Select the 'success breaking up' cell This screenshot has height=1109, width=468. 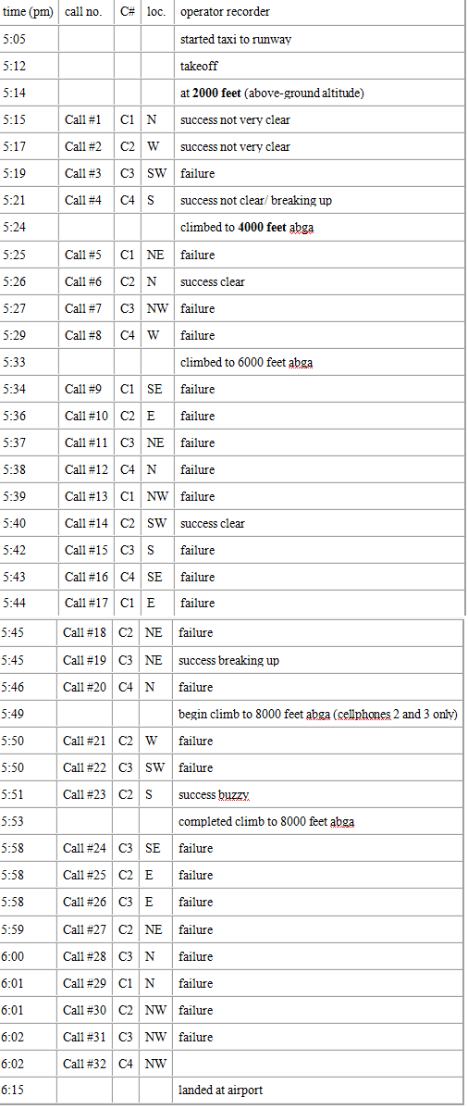pos(319,660)
